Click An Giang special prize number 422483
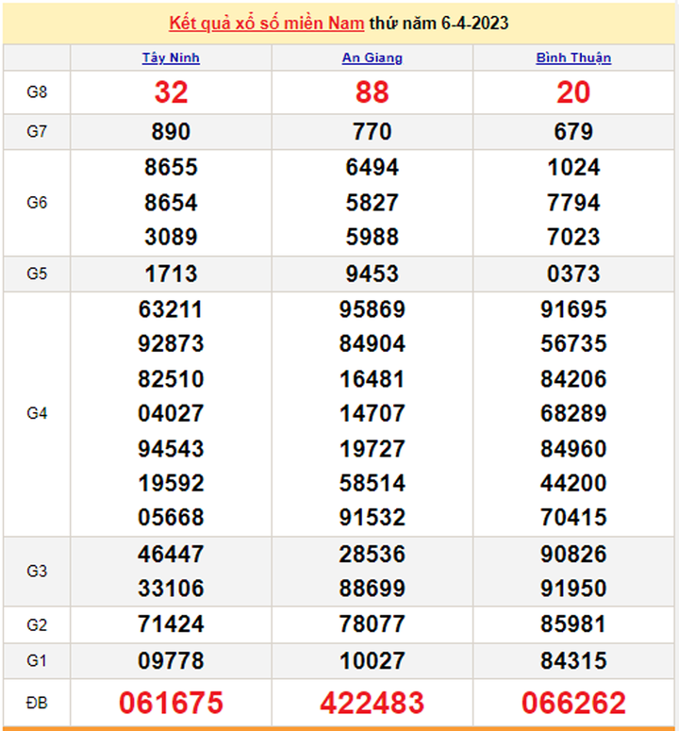This screenshot has width=679, height=731. (x=372, y=703)
